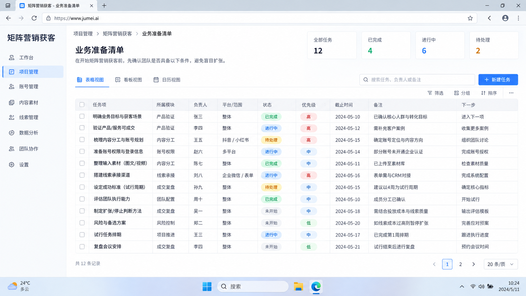Open 设置 gear icon in the sidebar
This screenshot has height=296, width=526.
[12, 165]
